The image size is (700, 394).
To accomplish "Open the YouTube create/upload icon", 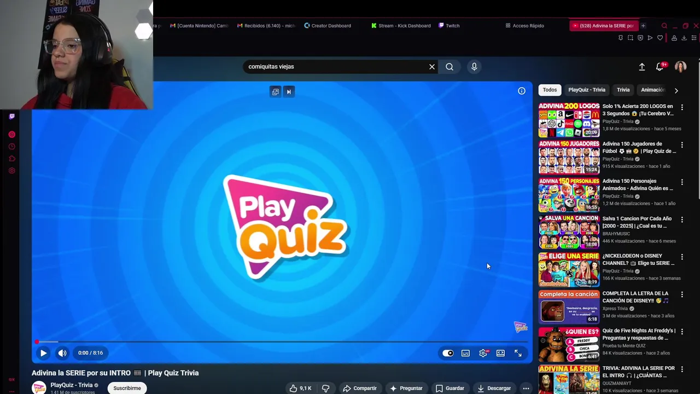I will pos(642,67).
